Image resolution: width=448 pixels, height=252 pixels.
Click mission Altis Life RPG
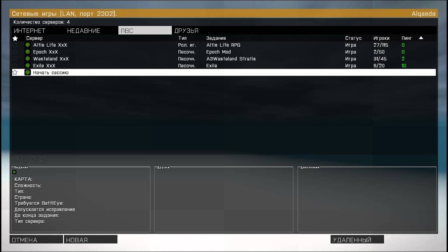click(x=223, y=45)
